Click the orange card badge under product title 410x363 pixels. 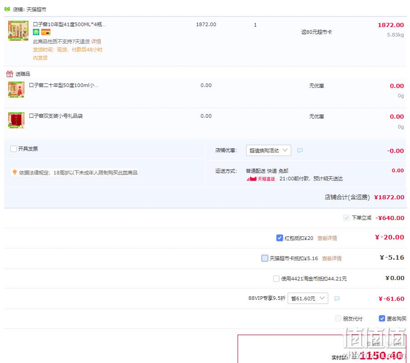coord(46,32)
